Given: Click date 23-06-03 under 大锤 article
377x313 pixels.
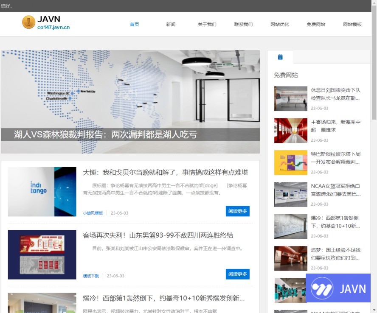Looking at the screenshot, I should [x=119, y=213].
